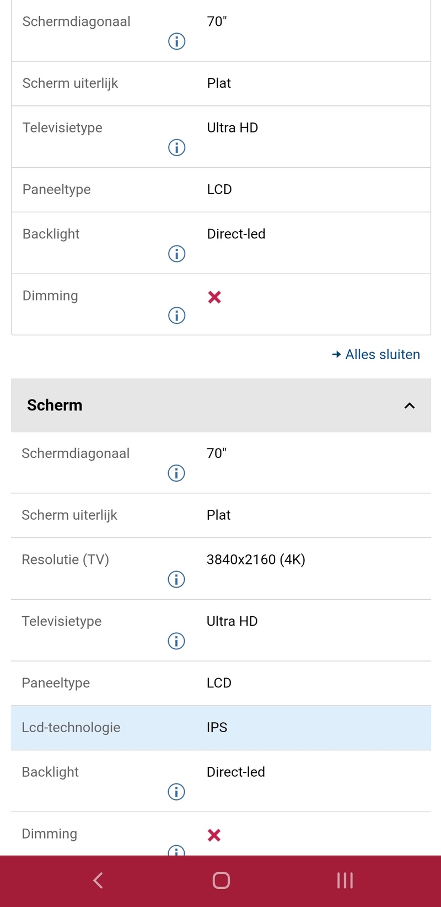Click the Scherm section header title
This screenshot has height=907, width=441.
[x=55, y=405]
